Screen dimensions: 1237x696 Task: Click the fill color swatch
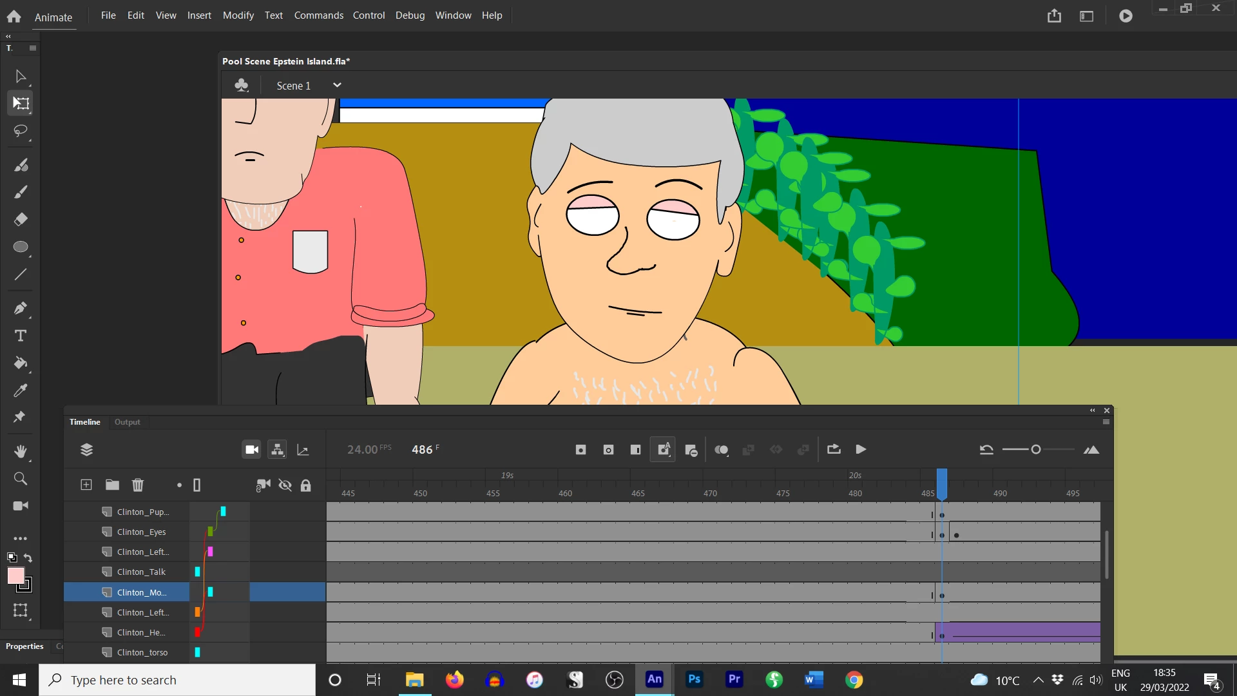[15, 575]
